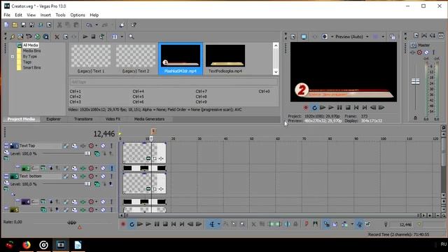Click the Master volume fader
This screenshot has height=252, width=448.
point(415,81)
